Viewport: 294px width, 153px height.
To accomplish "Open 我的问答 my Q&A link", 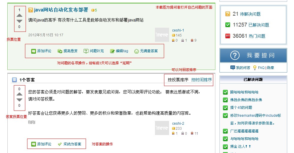I will (x=243, y=68).
